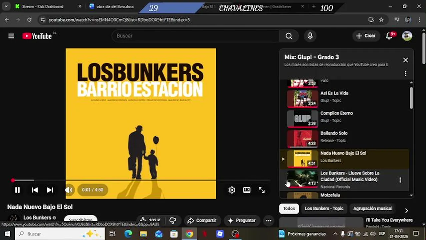Open Task View on the taskbar
The width and height of the screenshot is (426, 240).
[112, 234]
